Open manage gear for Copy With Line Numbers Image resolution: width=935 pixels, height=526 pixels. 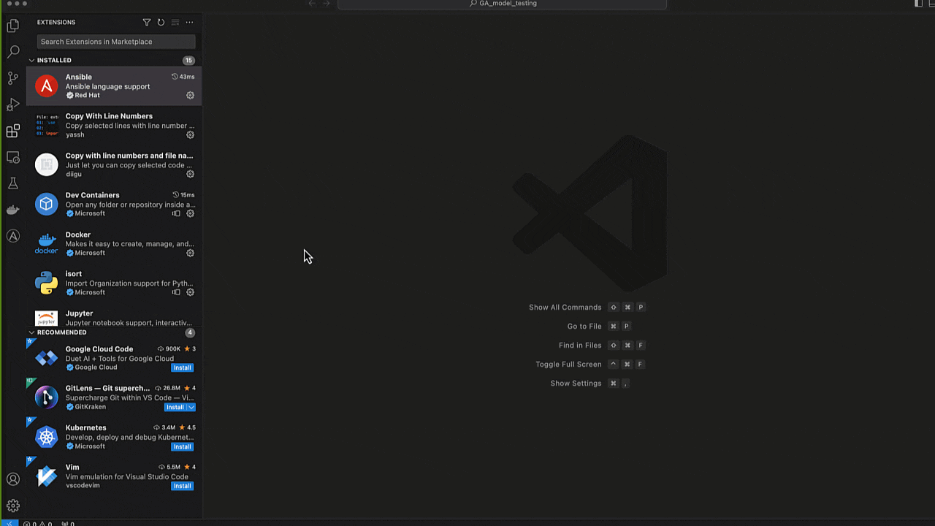(x=190, y=134)
